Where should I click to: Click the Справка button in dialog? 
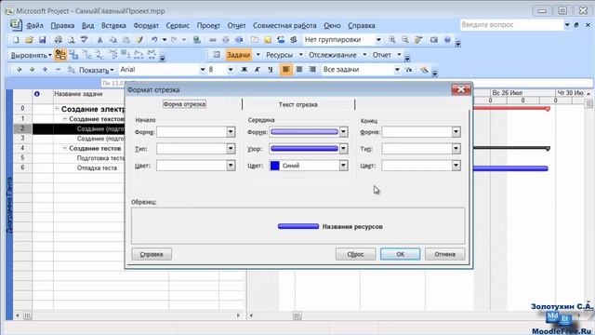(x=152, y=254)
